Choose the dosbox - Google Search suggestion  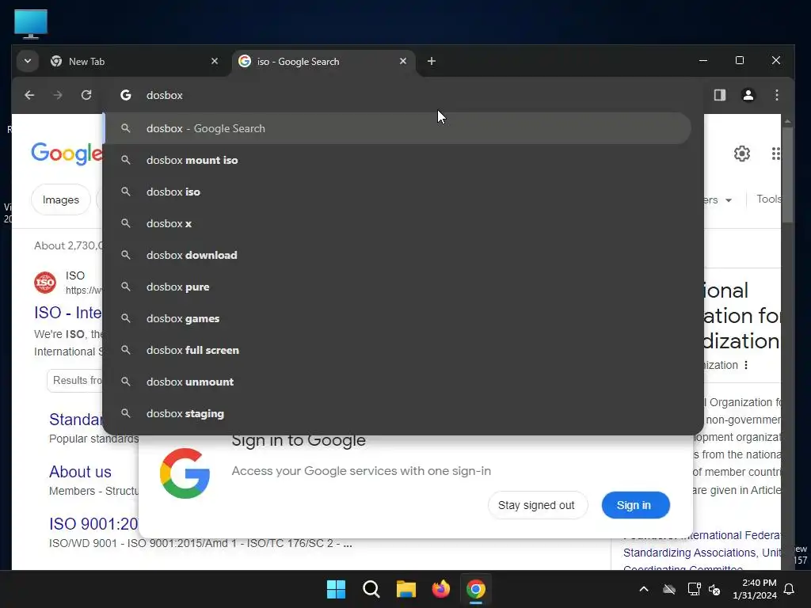(398, 128)
